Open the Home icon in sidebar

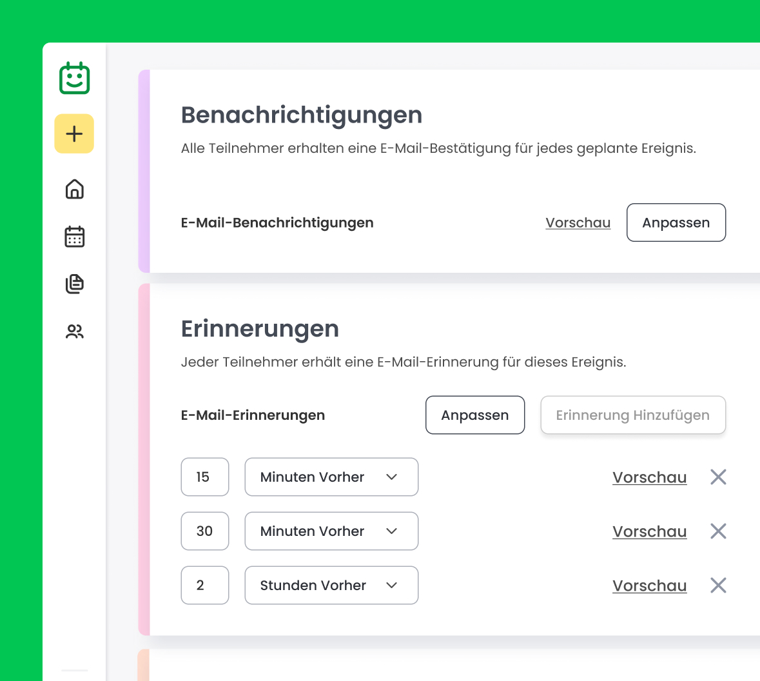[x=75, y=189]
